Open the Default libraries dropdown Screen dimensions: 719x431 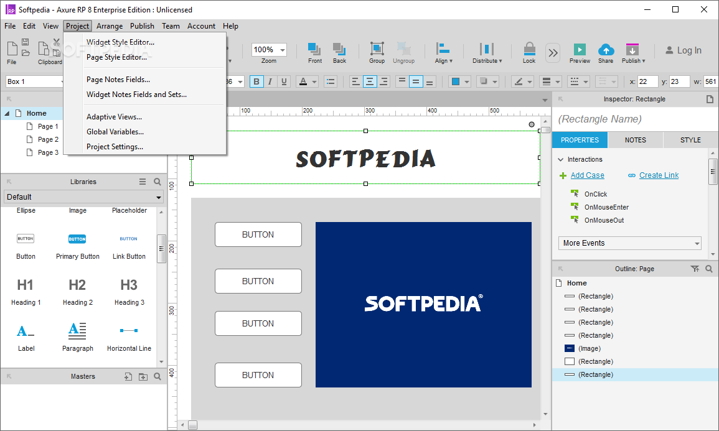83,197
